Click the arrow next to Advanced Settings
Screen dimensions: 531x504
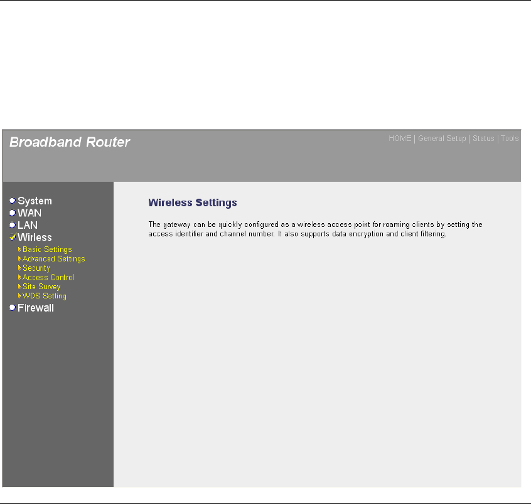19,259
